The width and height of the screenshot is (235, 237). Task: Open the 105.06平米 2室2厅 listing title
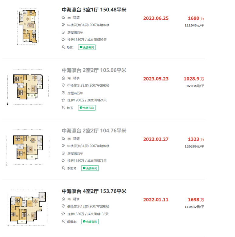[94, 70]
